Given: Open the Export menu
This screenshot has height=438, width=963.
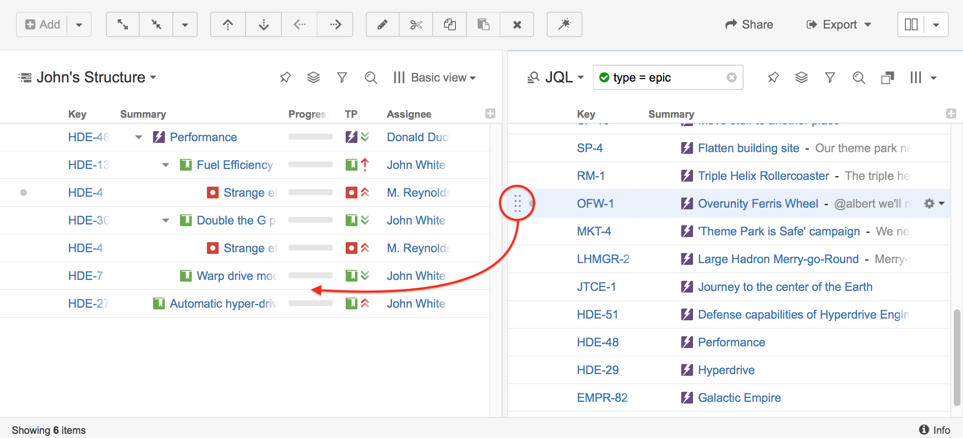Looking at the screenshot, I should pyautogui.click(x=839, y=24).
